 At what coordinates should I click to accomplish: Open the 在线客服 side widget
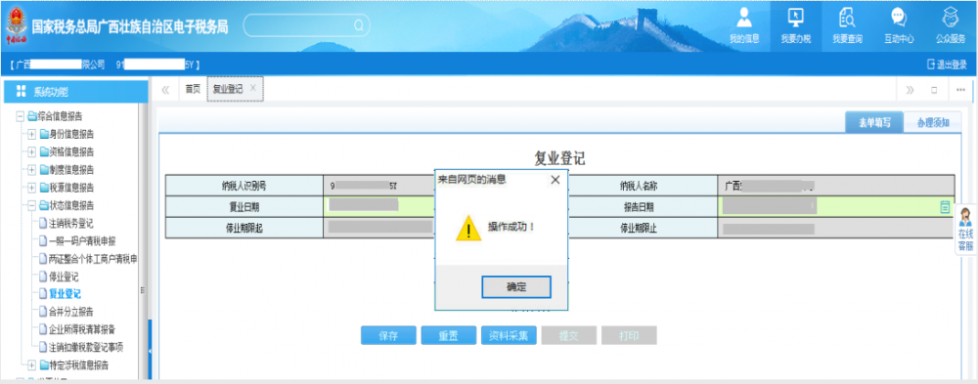click(x=965, y=230)
